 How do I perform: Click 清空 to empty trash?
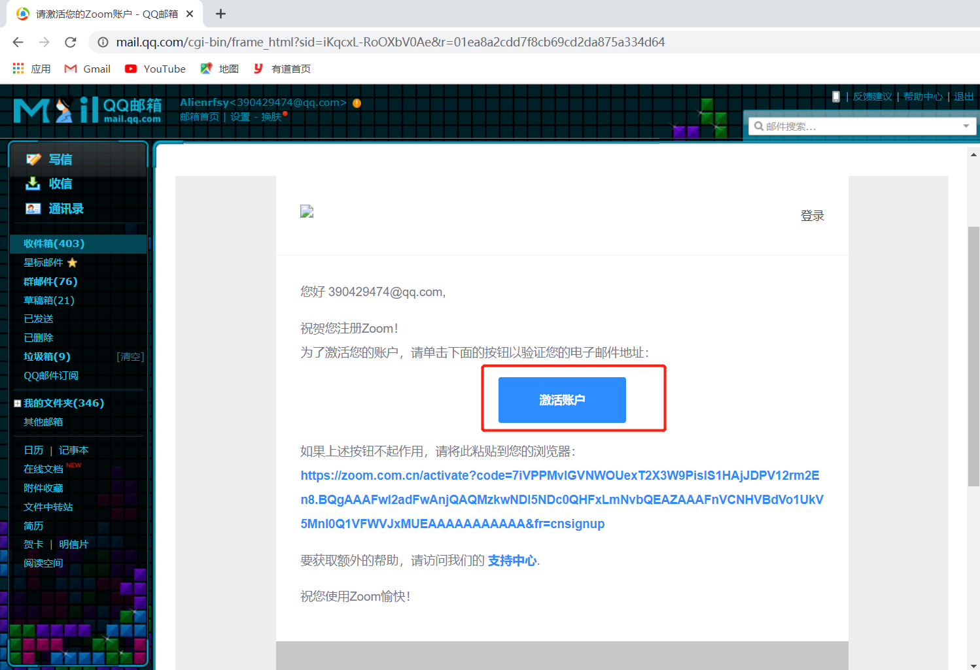pos(130,356)
